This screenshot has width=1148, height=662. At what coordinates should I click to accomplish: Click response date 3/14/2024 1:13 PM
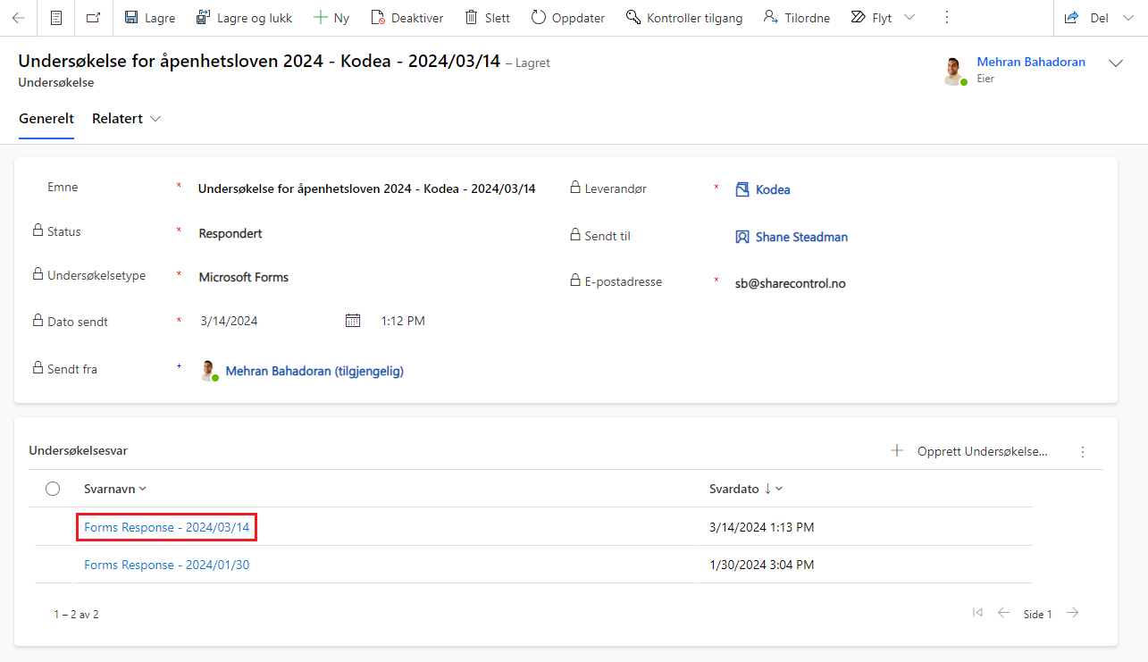click(x=761, y=527)
